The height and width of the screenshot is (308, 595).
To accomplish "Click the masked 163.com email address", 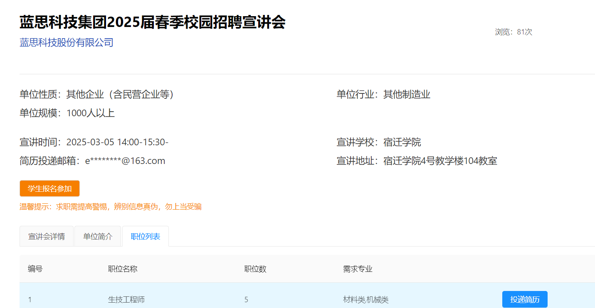I will click(x=125, y=161).
